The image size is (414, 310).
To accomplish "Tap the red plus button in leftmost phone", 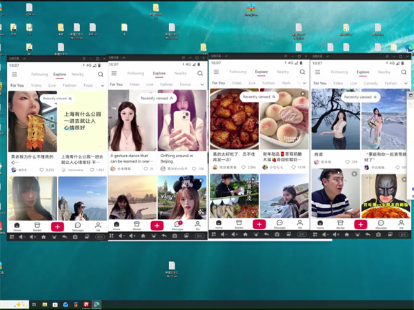I will (57, 227).
